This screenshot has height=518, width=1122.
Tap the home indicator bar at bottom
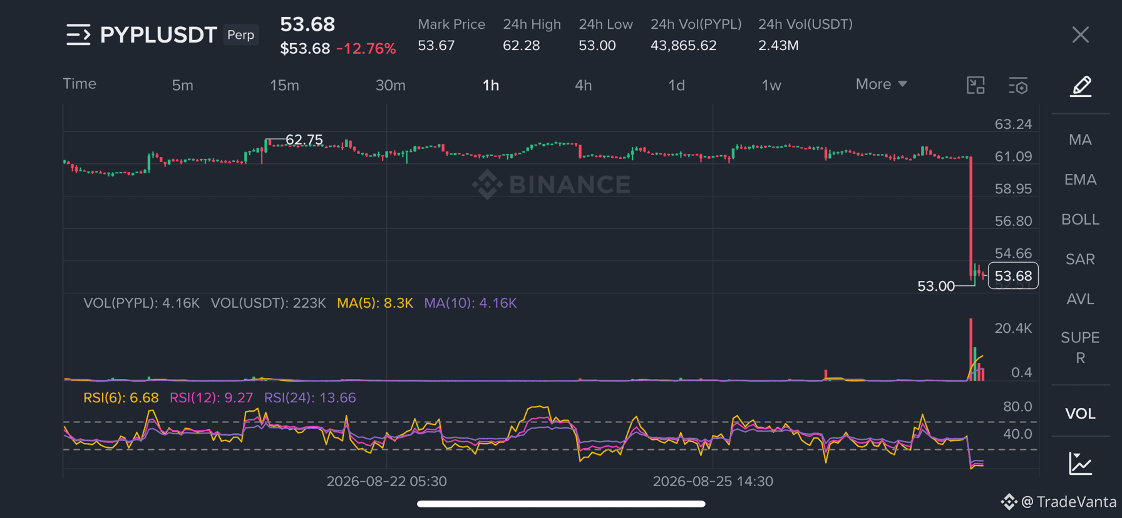point(561,504)
